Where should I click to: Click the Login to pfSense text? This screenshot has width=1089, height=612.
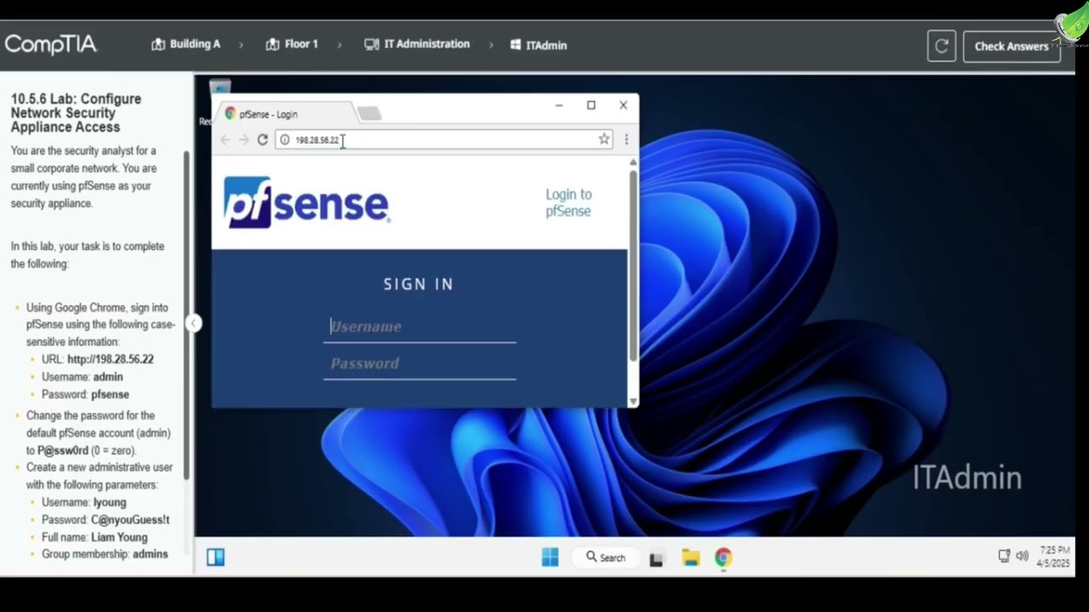pyautogui.click(x=568, y=203)
